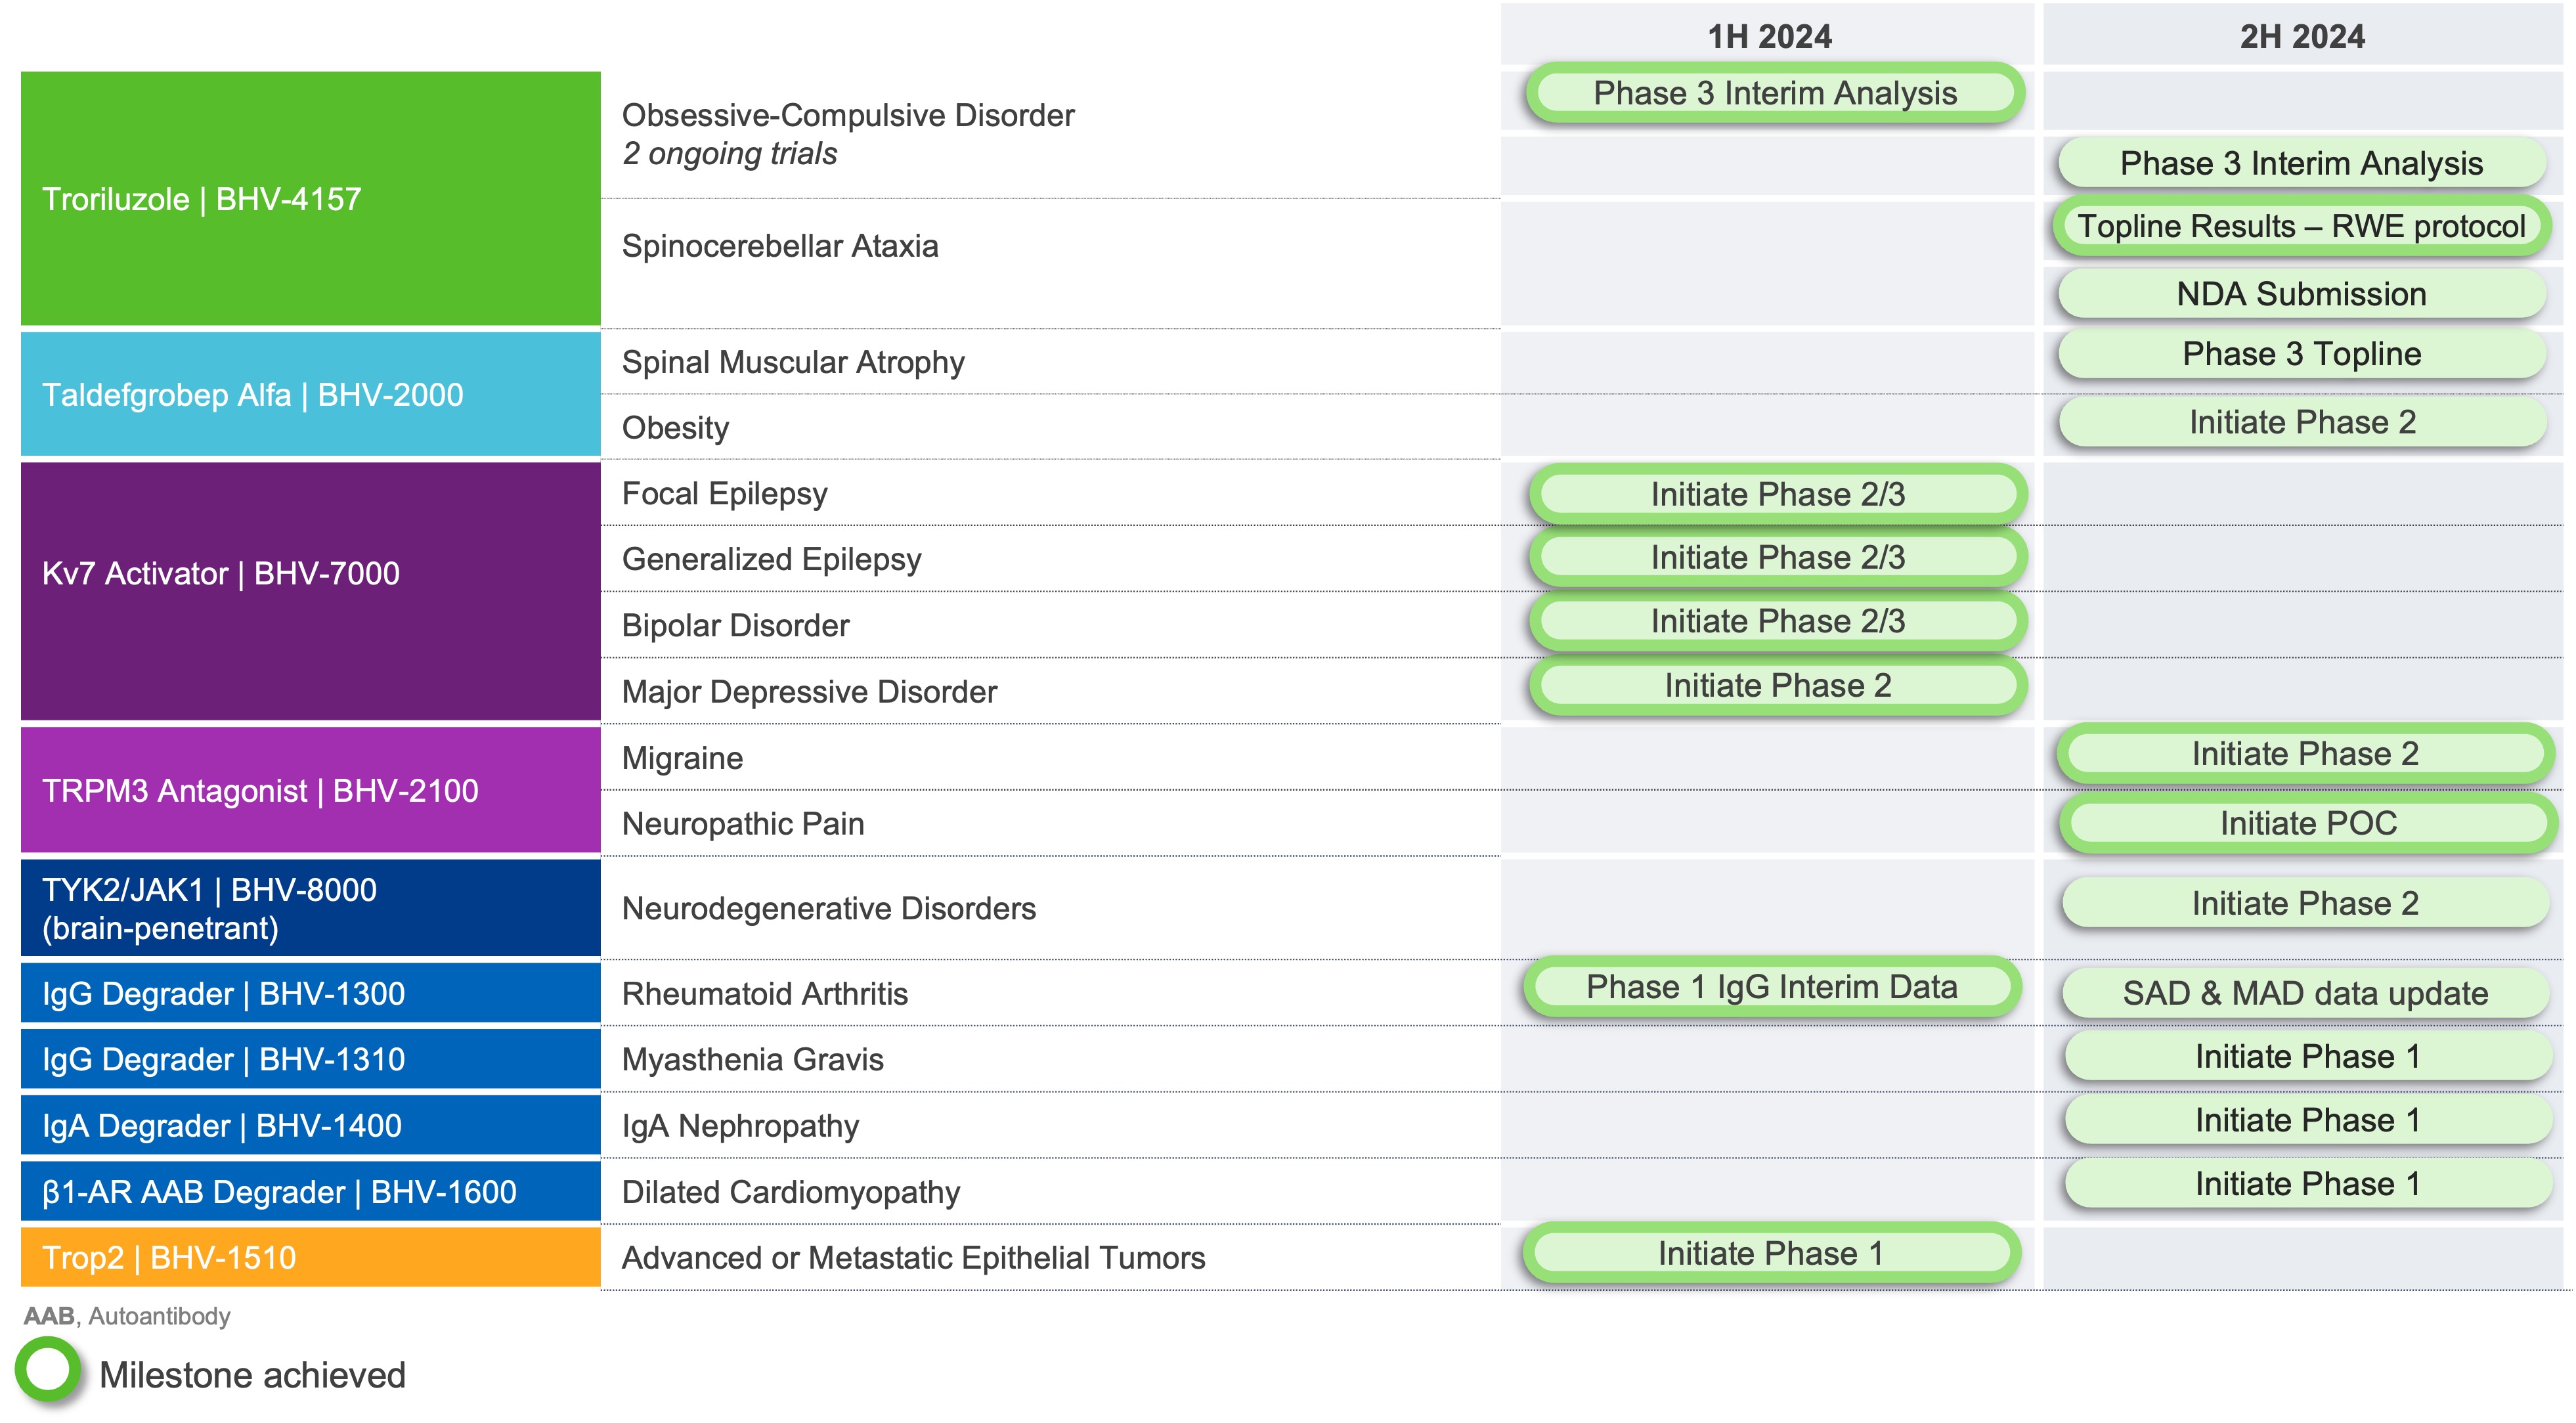Click Initiate Phase 1 for Epithelial Tumors
The image size is (2576, 1423).
coord(1770,1253)
